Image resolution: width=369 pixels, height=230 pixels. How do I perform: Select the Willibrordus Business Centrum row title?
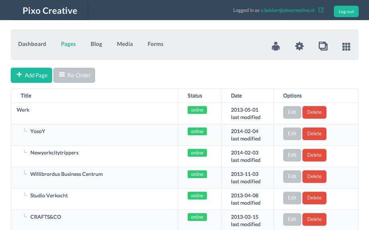(66, 174)
